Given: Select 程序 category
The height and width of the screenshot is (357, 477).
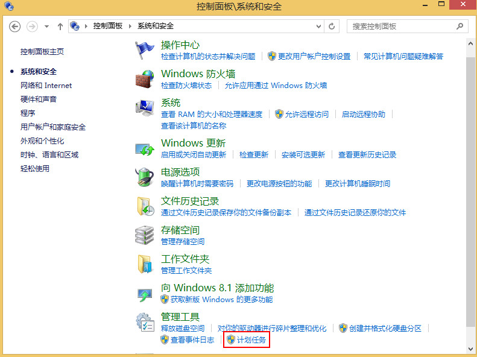Looking at the screenshot, I should (x=28, y=113).
